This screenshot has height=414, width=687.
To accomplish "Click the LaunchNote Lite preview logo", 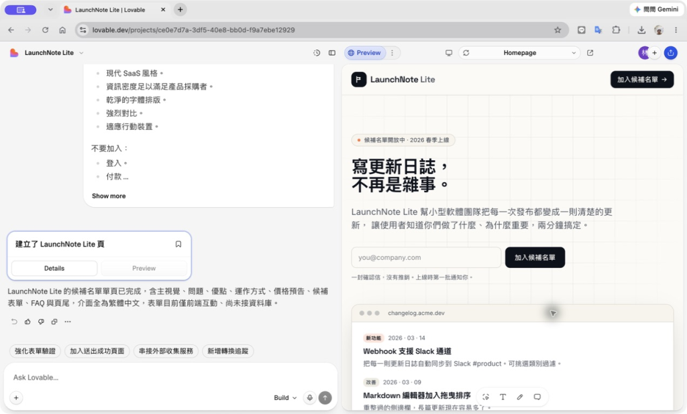I will [393, 80].
